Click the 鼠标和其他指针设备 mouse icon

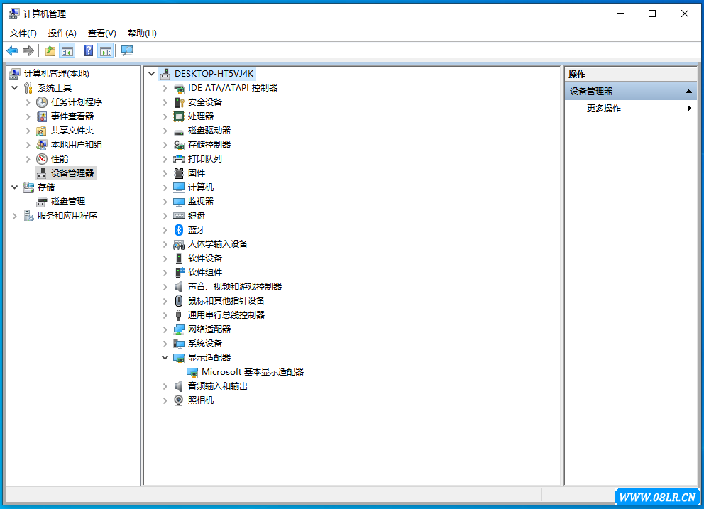[179, 301]
